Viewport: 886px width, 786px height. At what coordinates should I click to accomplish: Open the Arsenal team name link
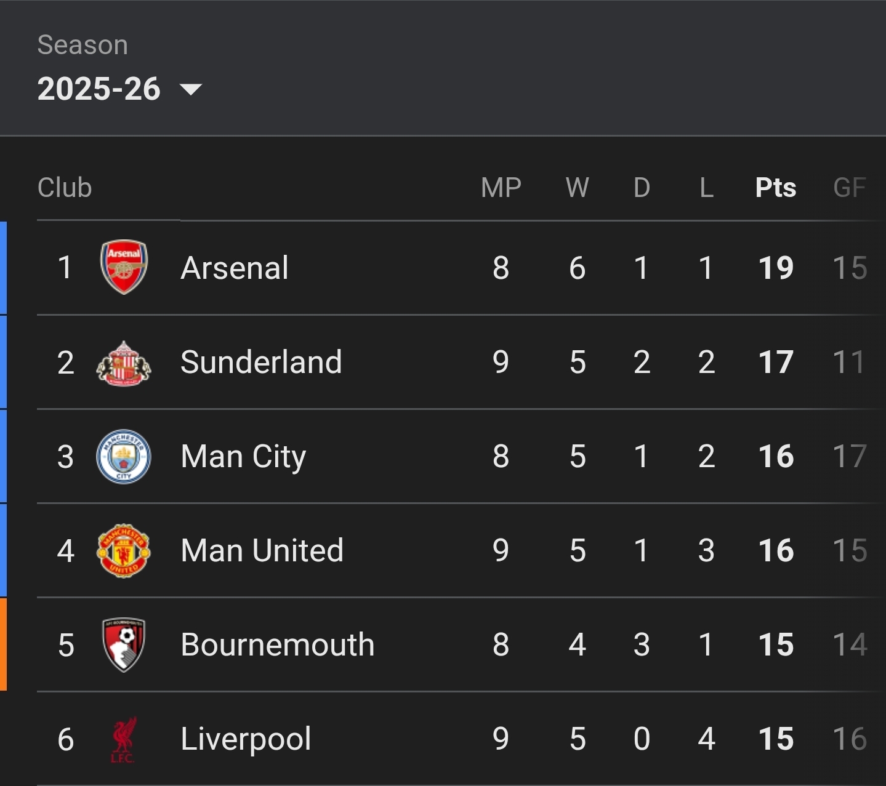point(235,268)
